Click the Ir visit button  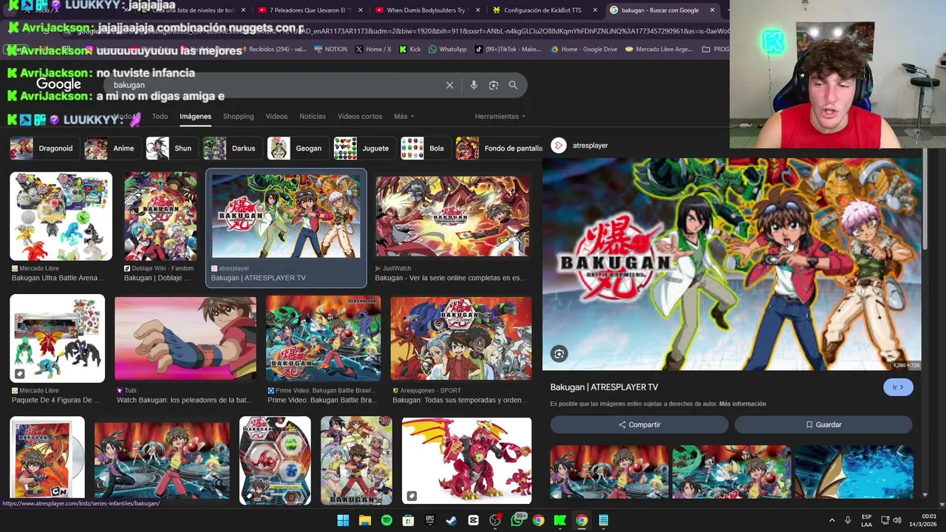point(898,387)
